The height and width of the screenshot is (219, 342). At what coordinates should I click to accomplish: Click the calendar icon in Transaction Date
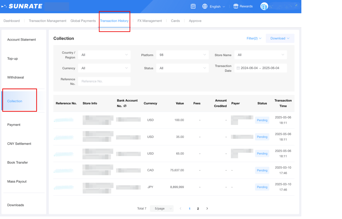tap(238, 68)
